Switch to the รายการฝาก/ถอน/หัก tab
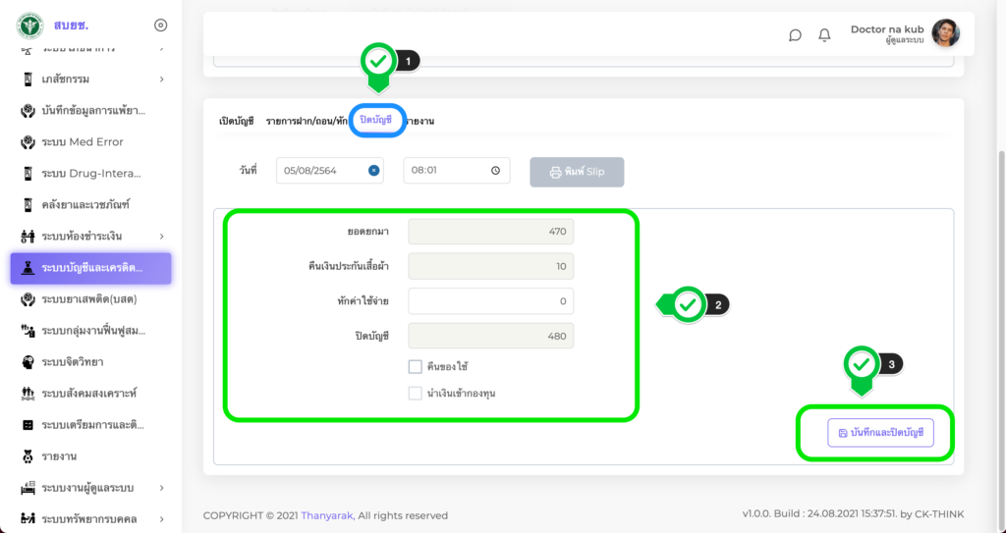The width and height of the screenshot is (1006, 533). click(307, 121)
